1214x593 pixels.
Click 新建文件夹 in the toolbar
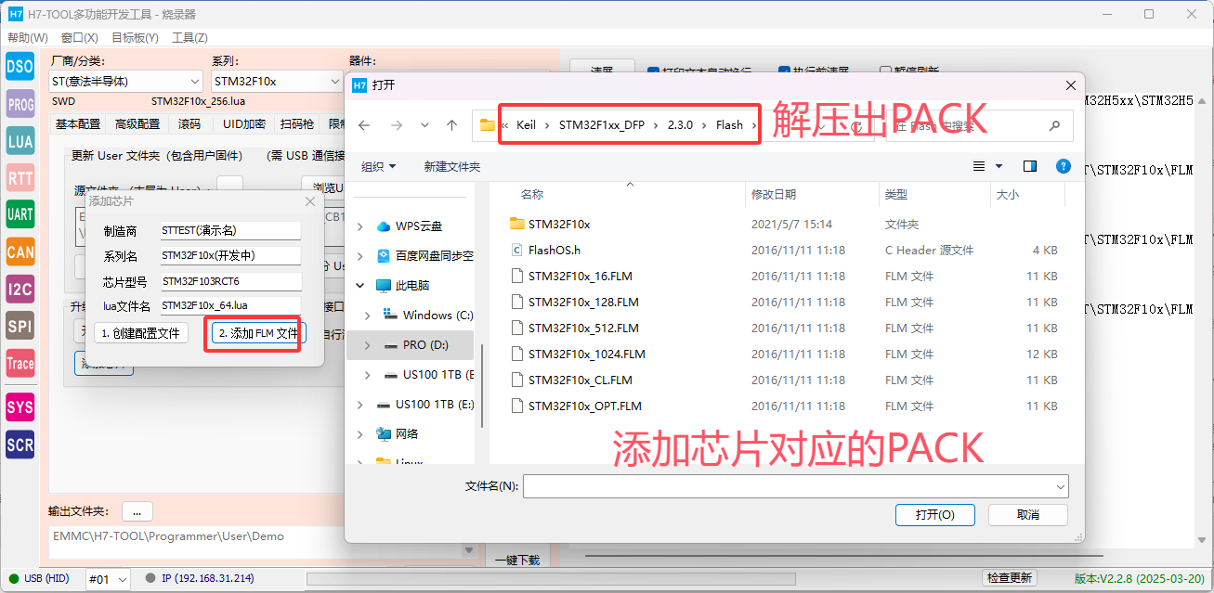click(x=452, y=166)
